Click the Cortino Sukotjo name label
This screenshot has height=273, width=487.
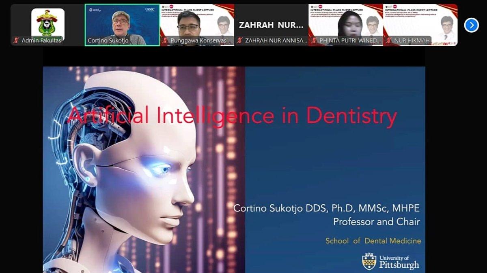[108, 40]
